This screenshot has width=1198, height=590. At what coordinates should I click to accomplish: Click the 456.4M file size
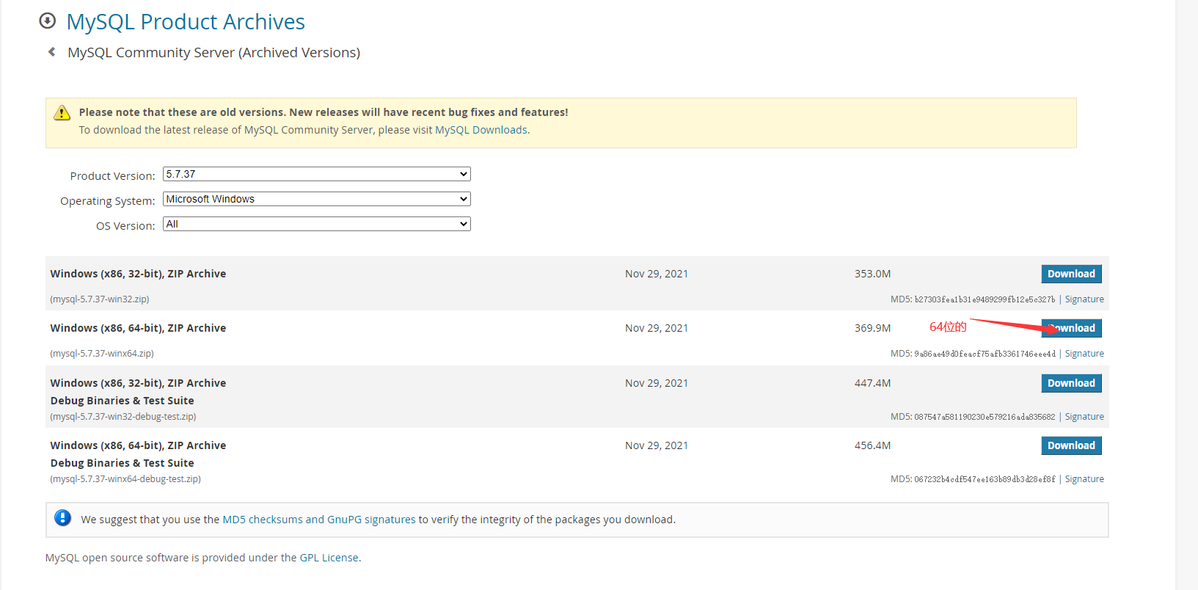[872, 445]
